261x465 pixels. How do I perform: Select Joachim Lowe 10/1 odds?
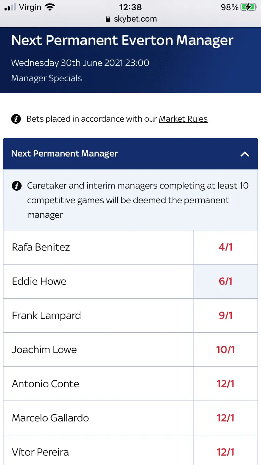[226, 350]
